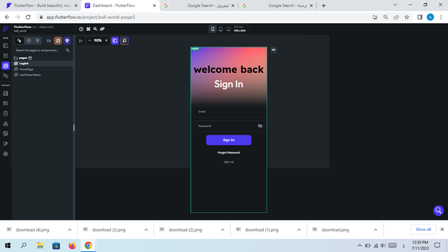Toggle password visibility eye icon
448x252 pixels.
point(260,126)
